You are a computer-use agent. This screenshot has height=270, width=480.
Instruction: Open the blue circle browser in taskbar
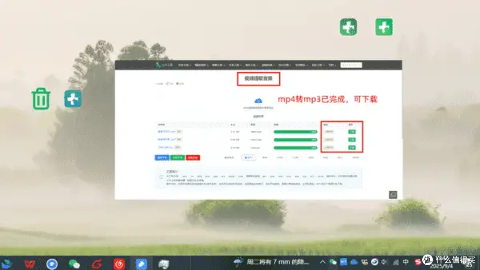[52, 264]
